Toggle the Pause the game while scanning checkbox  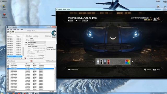[28, 58]
